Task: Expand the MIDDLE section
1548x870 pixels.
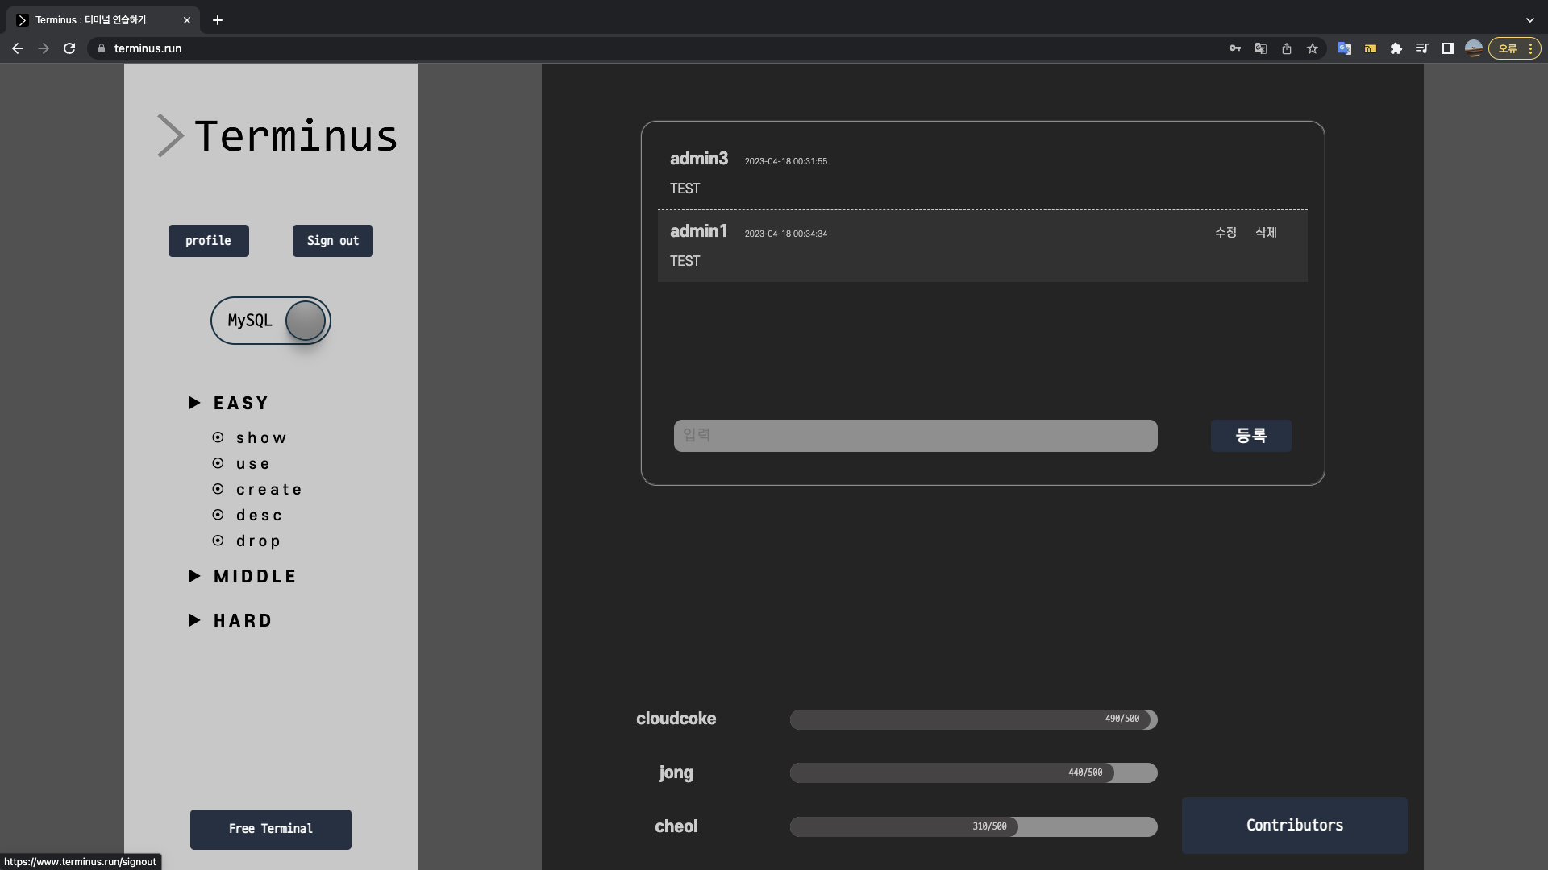Action: pyautogui.click(x=194, y=576)
